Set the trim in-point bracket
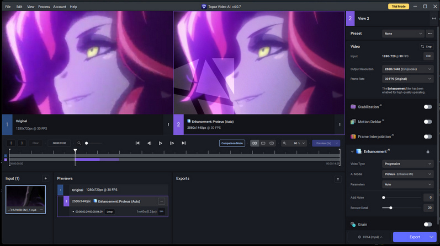The width and height of the screenshot is (440, 246). [11, 143]
